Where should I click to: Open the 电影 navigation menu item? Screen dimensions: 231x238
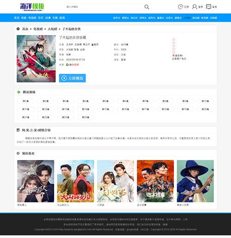[24, 18]
